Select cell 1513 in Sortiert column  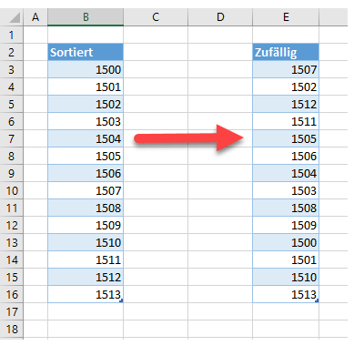[x=86, y=294]
